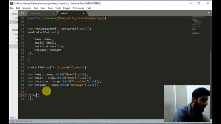Viewport: 221px width, 124px height.
Task: Click the saveForm function name
Action: (50, 18)
